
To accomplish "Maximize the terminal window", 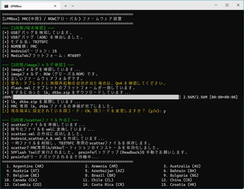I will coord(227,5).
